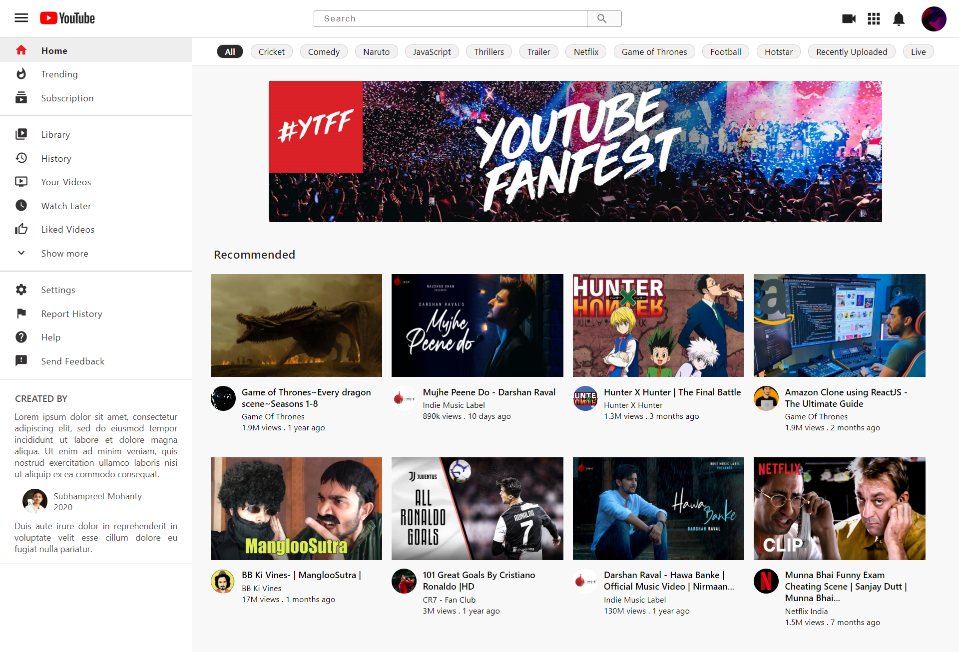Screen dimensions: 959x652
Task: Click the Watch Later clock icon
Action: (x=21, y=205)
